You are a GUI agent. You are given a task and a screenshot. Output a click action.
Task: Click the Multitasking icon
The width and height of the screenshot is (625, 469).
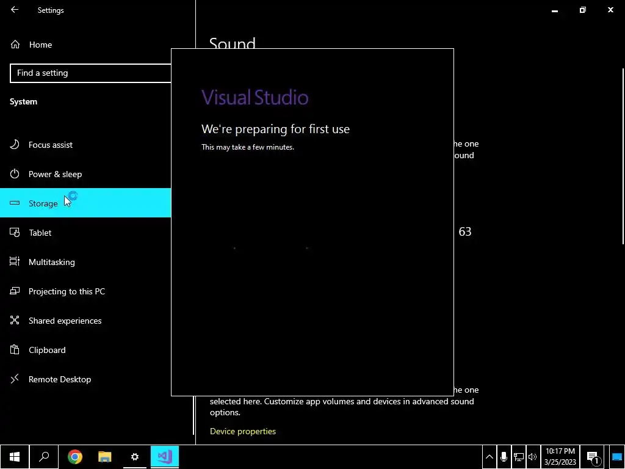tap(15, 261)
